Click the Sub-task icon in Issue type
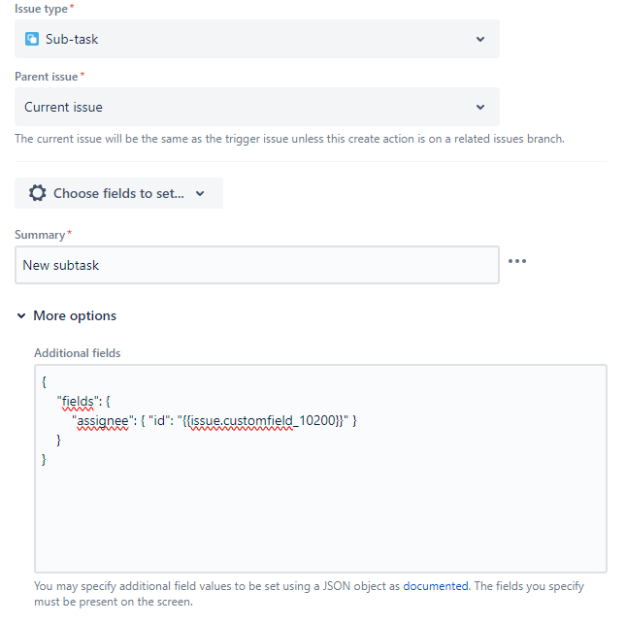 click(32, 39)
